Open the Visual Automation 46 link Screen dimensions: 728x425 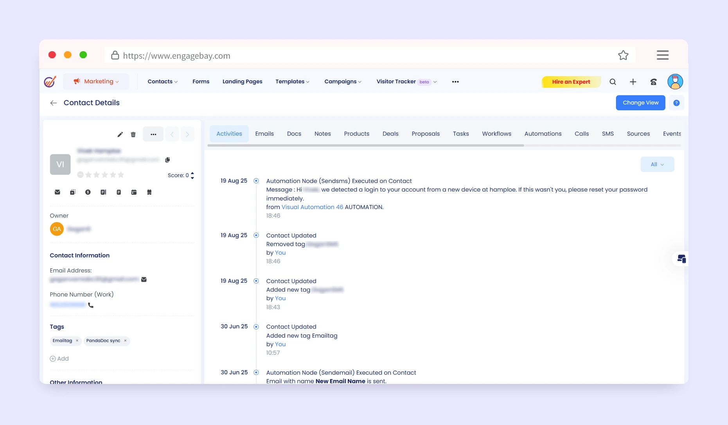[x=312, y=207]
